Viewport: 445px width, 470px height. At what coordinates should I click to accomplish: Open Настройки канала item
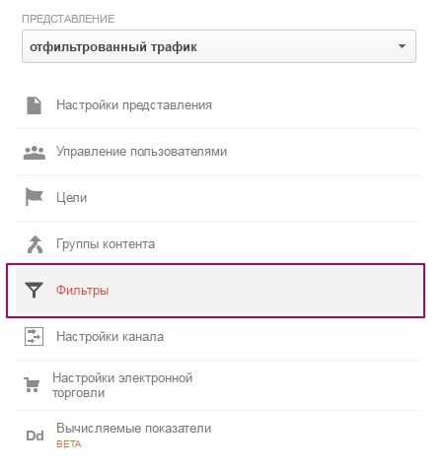pyautogui.click(x=110, y=337)
